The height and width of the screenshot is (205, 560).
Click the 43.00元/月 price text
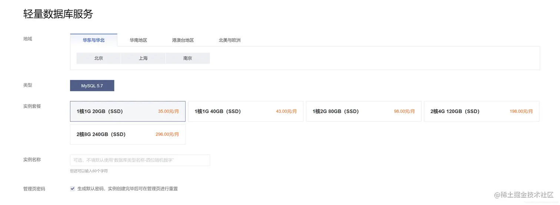click(286, 111)
